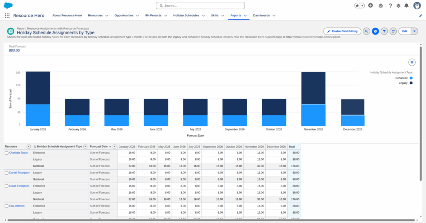Expand the Edit button dropdown arrow
The width and height of the screenshot is (426, 223).
click(414, 31)
